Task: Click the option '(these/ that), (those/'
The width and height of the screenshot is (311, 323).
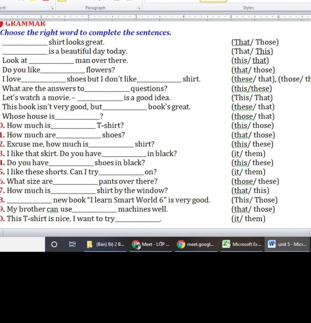Action: 267,79
